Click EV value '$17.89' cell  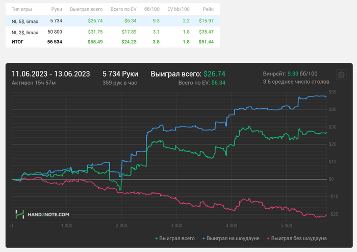pos(129,32)
